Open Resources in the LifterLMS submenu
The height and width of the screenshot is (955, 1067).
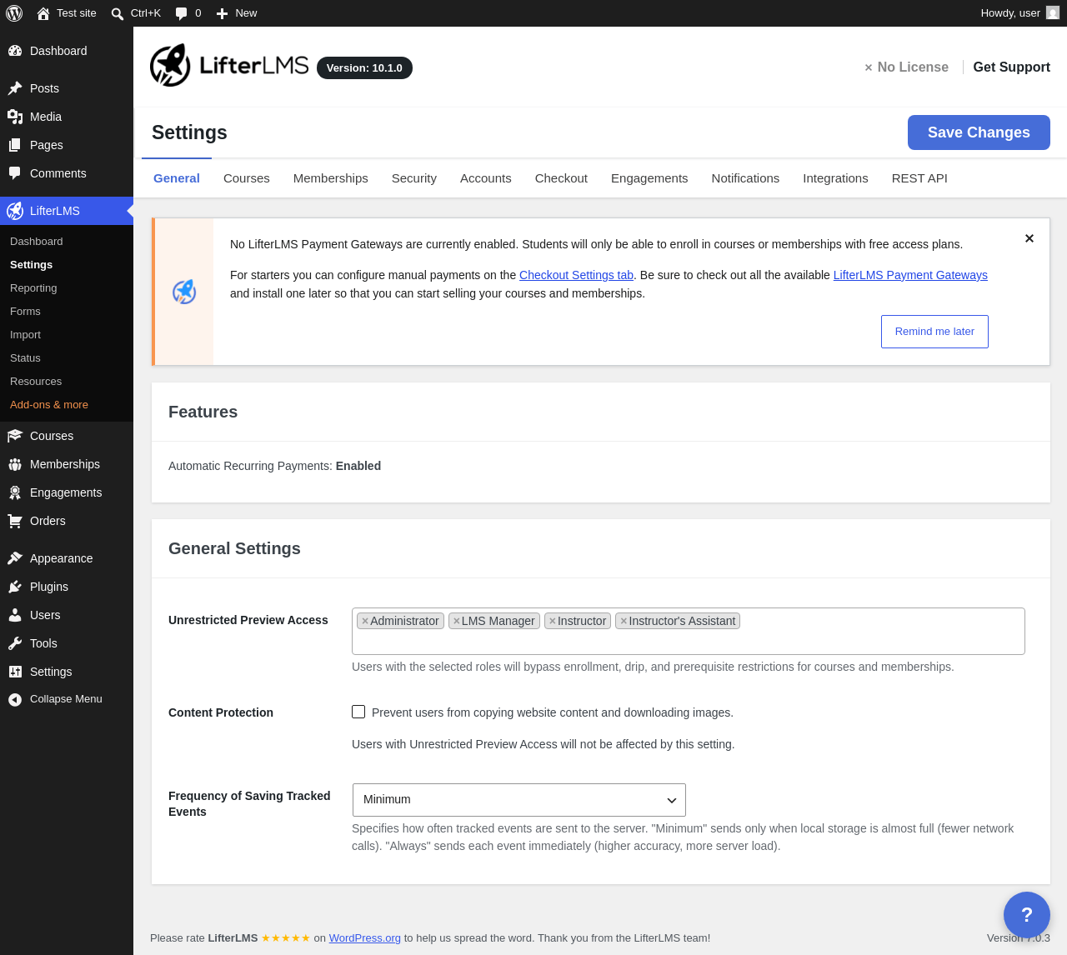coord(36,382)
